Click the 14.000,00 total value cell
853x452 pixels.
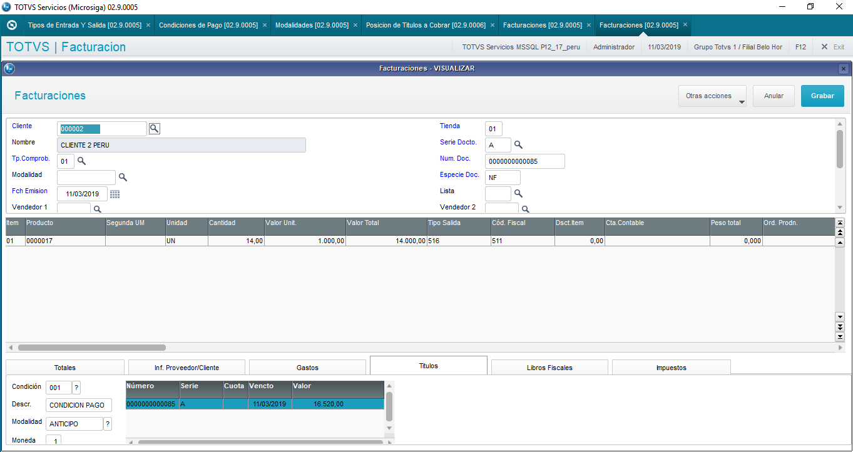click(386, 241)
